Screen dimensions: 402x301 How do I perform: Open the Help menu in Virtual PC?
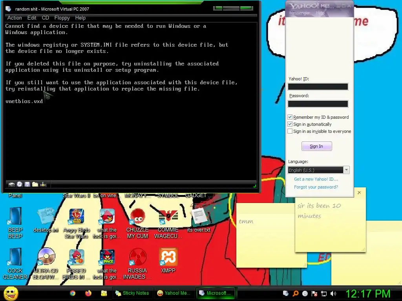pyautogui.click(x=80, y=18)
